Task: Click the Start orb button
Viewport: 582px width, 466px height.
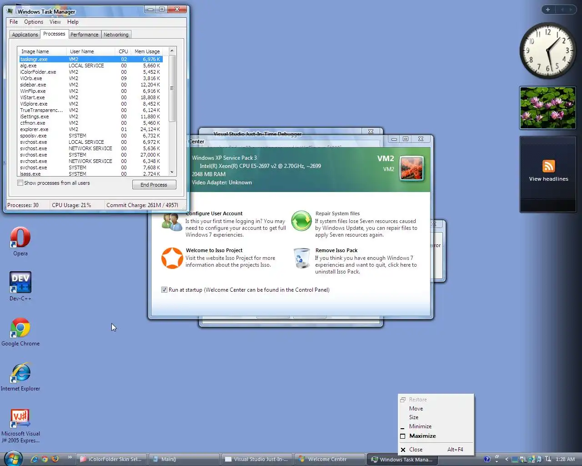Action: (13, 458)
